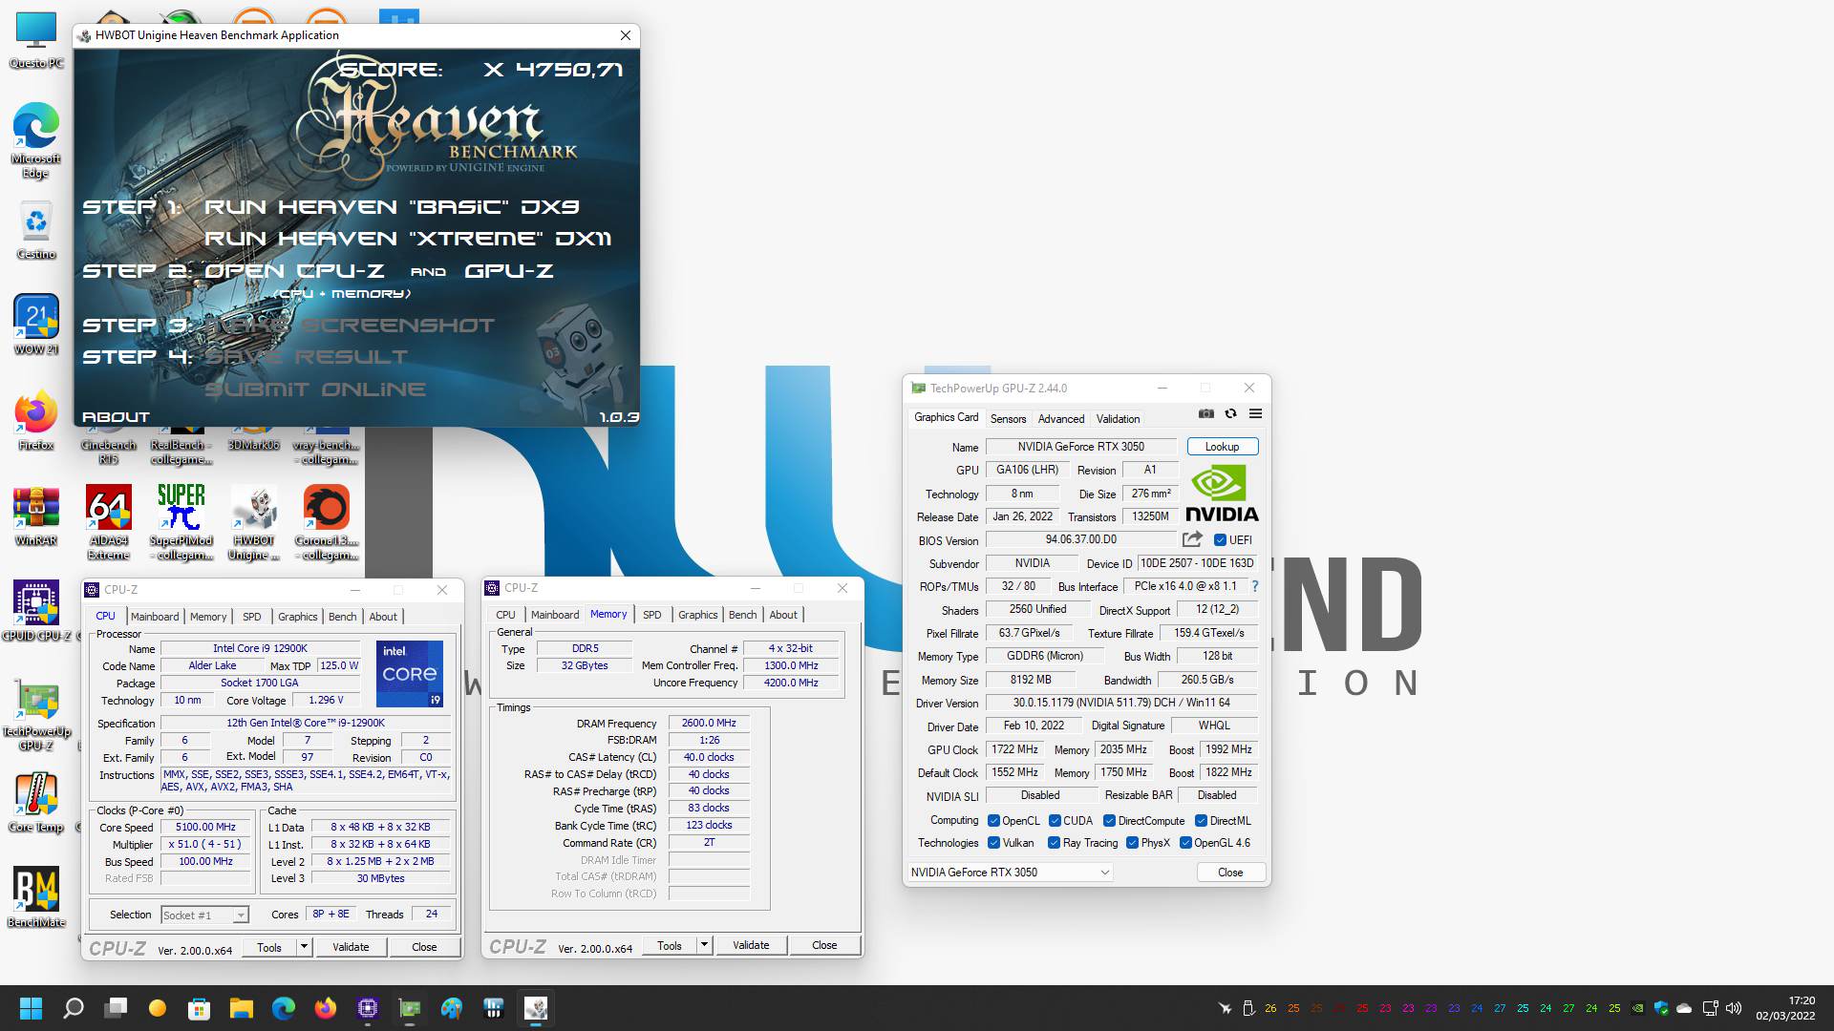Image resolution: width=1834 pixels, height=1031 pixels.
Task: Open the GPU selection dropdown in GPU-Z
Action: (1010, 873)
